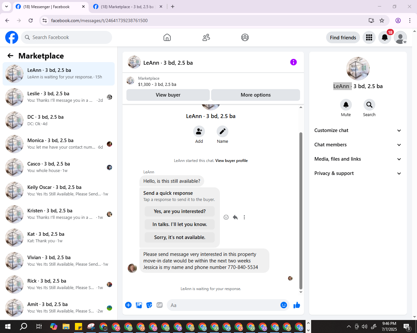The height and width of the screenshot is (333, 417).
Task: Open a new browser tab
Action: coord(173,7)
